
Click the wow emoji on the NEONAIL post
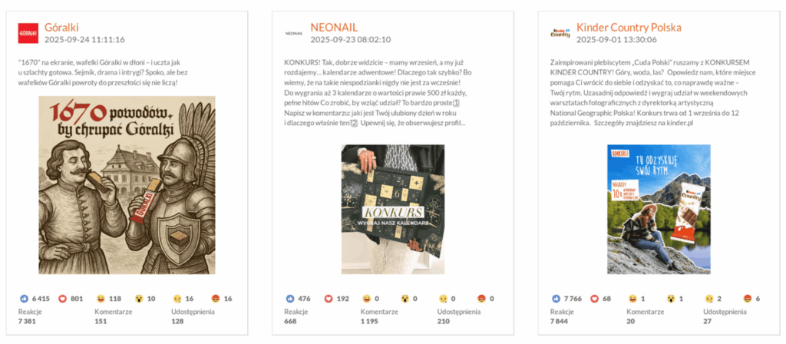click(x=405, y=299)
